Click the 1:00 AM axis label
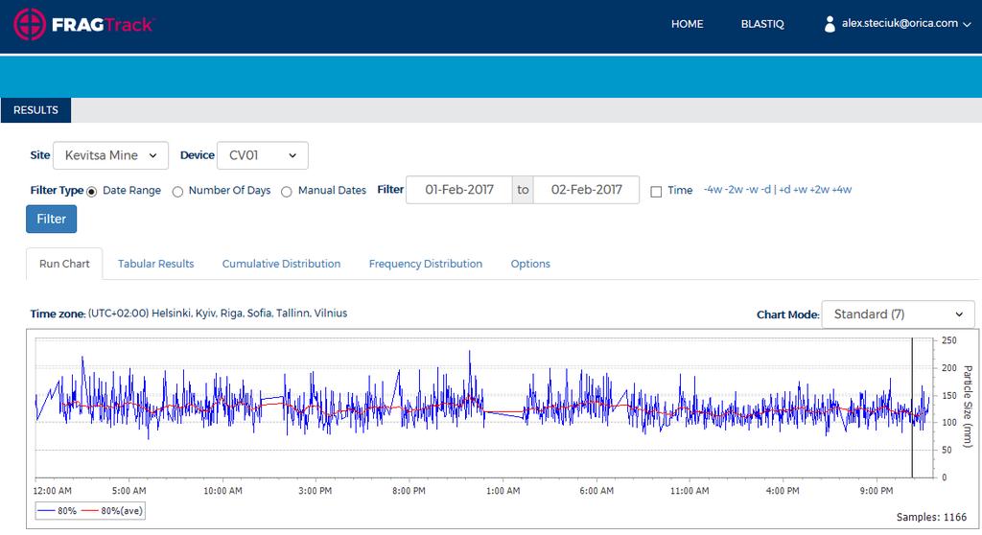Screen dimensions: 982x535 (503, 491)
